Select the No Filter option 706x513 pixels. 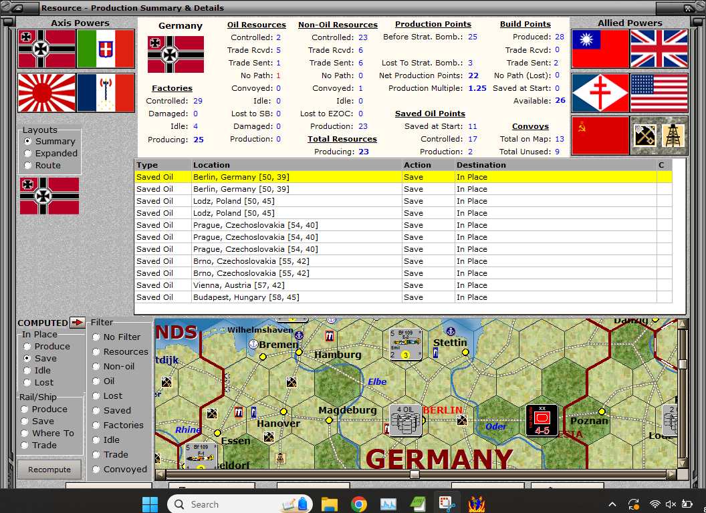click(96, 337)
